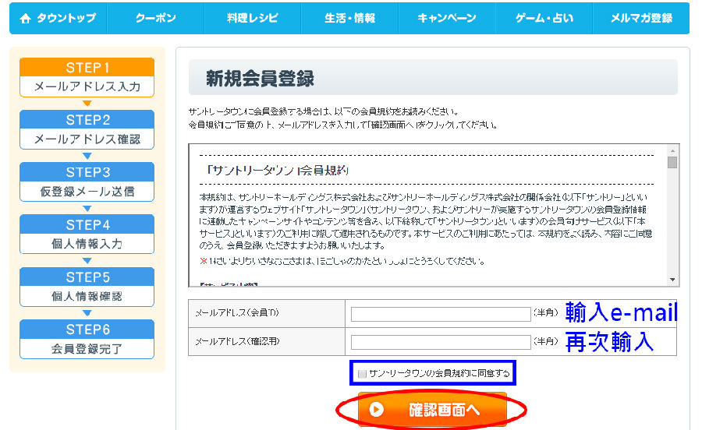Viewport: 702px width, 430px height.
Task: Click the 確認画面へ button
Action: pos(432,410)
